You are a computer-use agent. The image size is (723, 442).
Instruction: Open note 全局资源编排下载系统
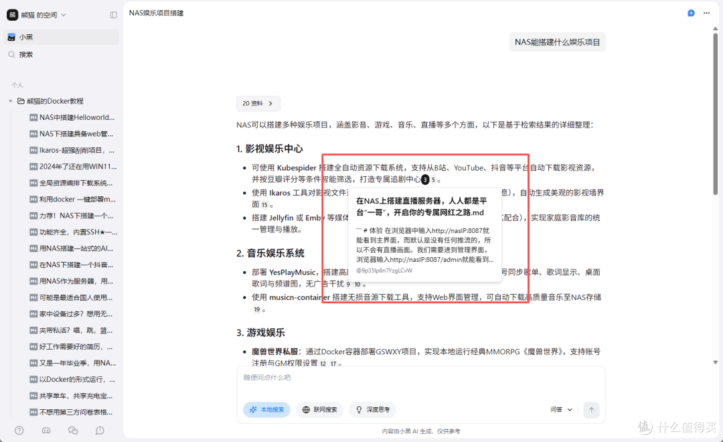pos(72,183)
